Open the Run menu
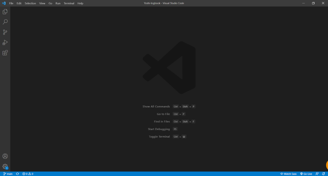This screenshot has width=328, height=176. [58, 3]
